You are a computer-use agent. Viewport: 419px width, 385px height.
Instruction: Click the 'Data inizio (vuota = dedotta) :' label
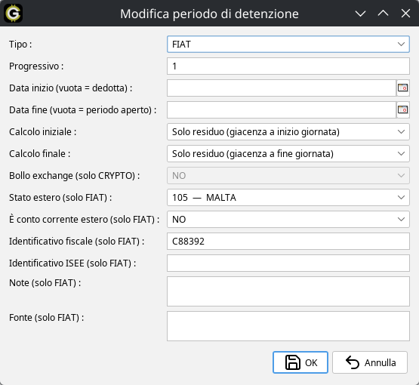tap(70, 88)
